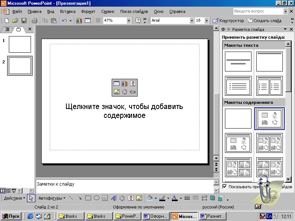Screen dimensions: 295x221
Task: Apply Shadow Style from the drawing toolbar
Action: 213,198
